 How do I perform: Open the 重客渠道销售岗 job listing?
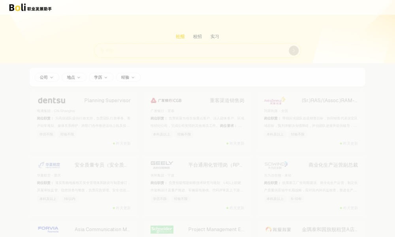click(x=227, y=100)
